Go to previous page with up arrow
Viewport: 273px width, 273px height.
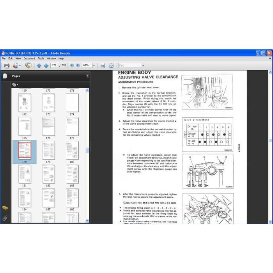pos(39,66)
